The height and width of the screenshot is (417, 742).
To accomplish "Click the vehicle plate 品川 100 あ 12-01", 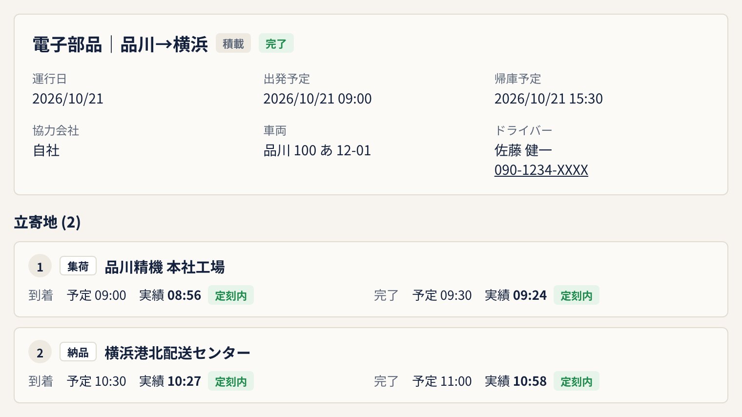I will coord(317,150).
